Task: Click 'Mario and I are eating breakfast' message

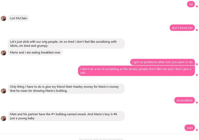Action: coord(35,52)
